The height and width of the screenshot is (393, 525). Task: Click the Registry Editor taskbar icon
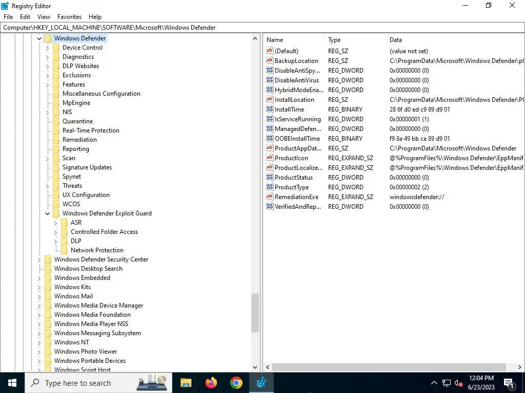click(261, 383)
